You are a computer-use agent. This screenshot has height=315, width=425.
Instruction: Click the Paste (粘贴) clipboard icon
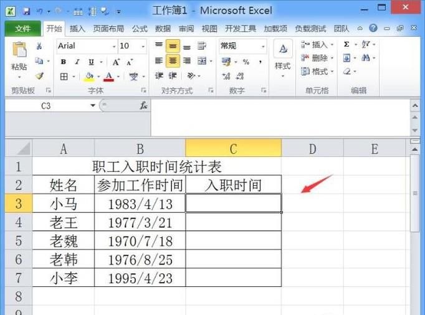(19, 51)
